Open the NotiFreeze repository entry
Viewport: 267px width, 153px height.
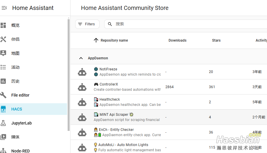click(x=108, y=69)
